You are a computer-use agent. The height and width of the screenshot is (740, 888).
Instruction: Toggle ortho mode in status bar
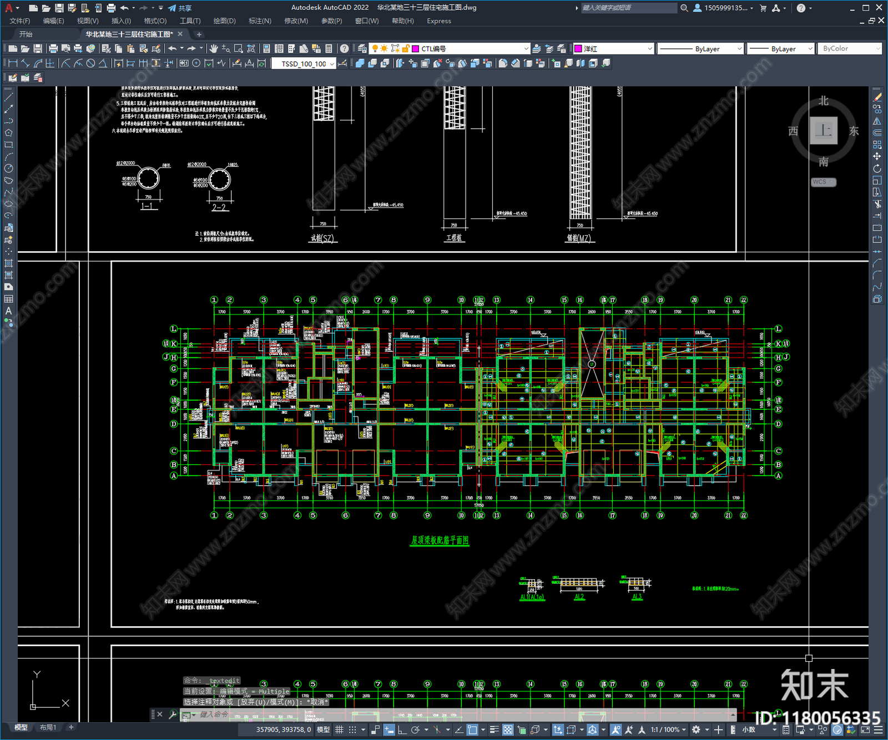[x=402, y=729]
